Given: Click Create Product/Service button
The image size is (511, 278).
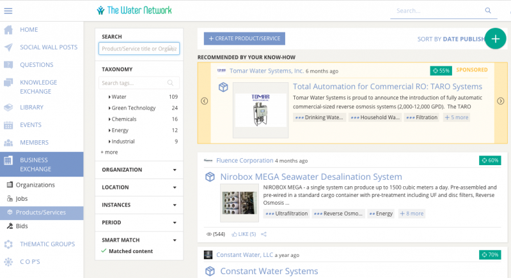Looking at the screenshot, I should tap(244, 39).
